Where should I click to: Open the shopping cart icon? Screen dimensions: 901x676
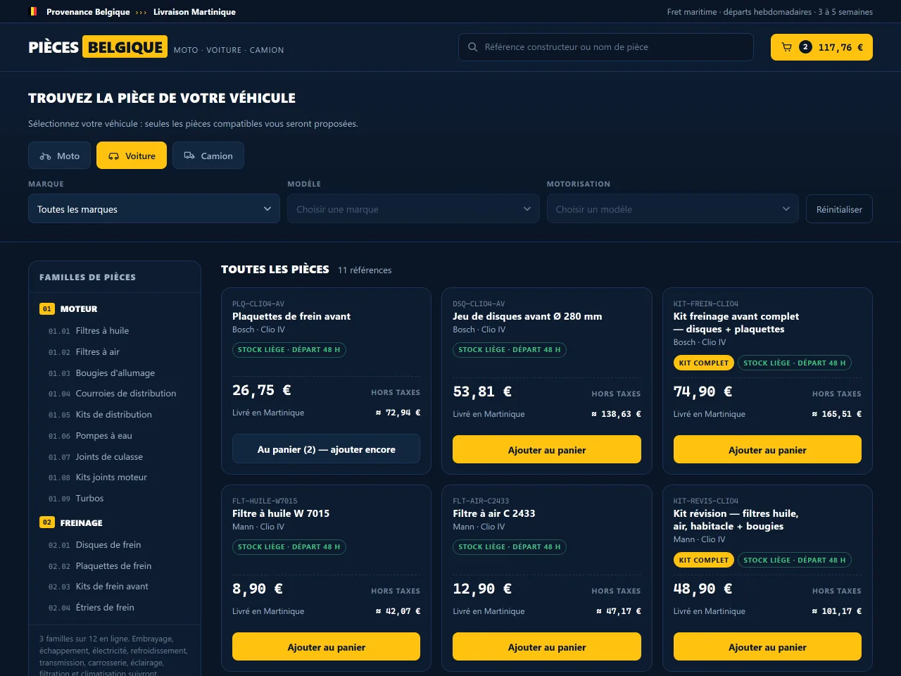point(786,47)
